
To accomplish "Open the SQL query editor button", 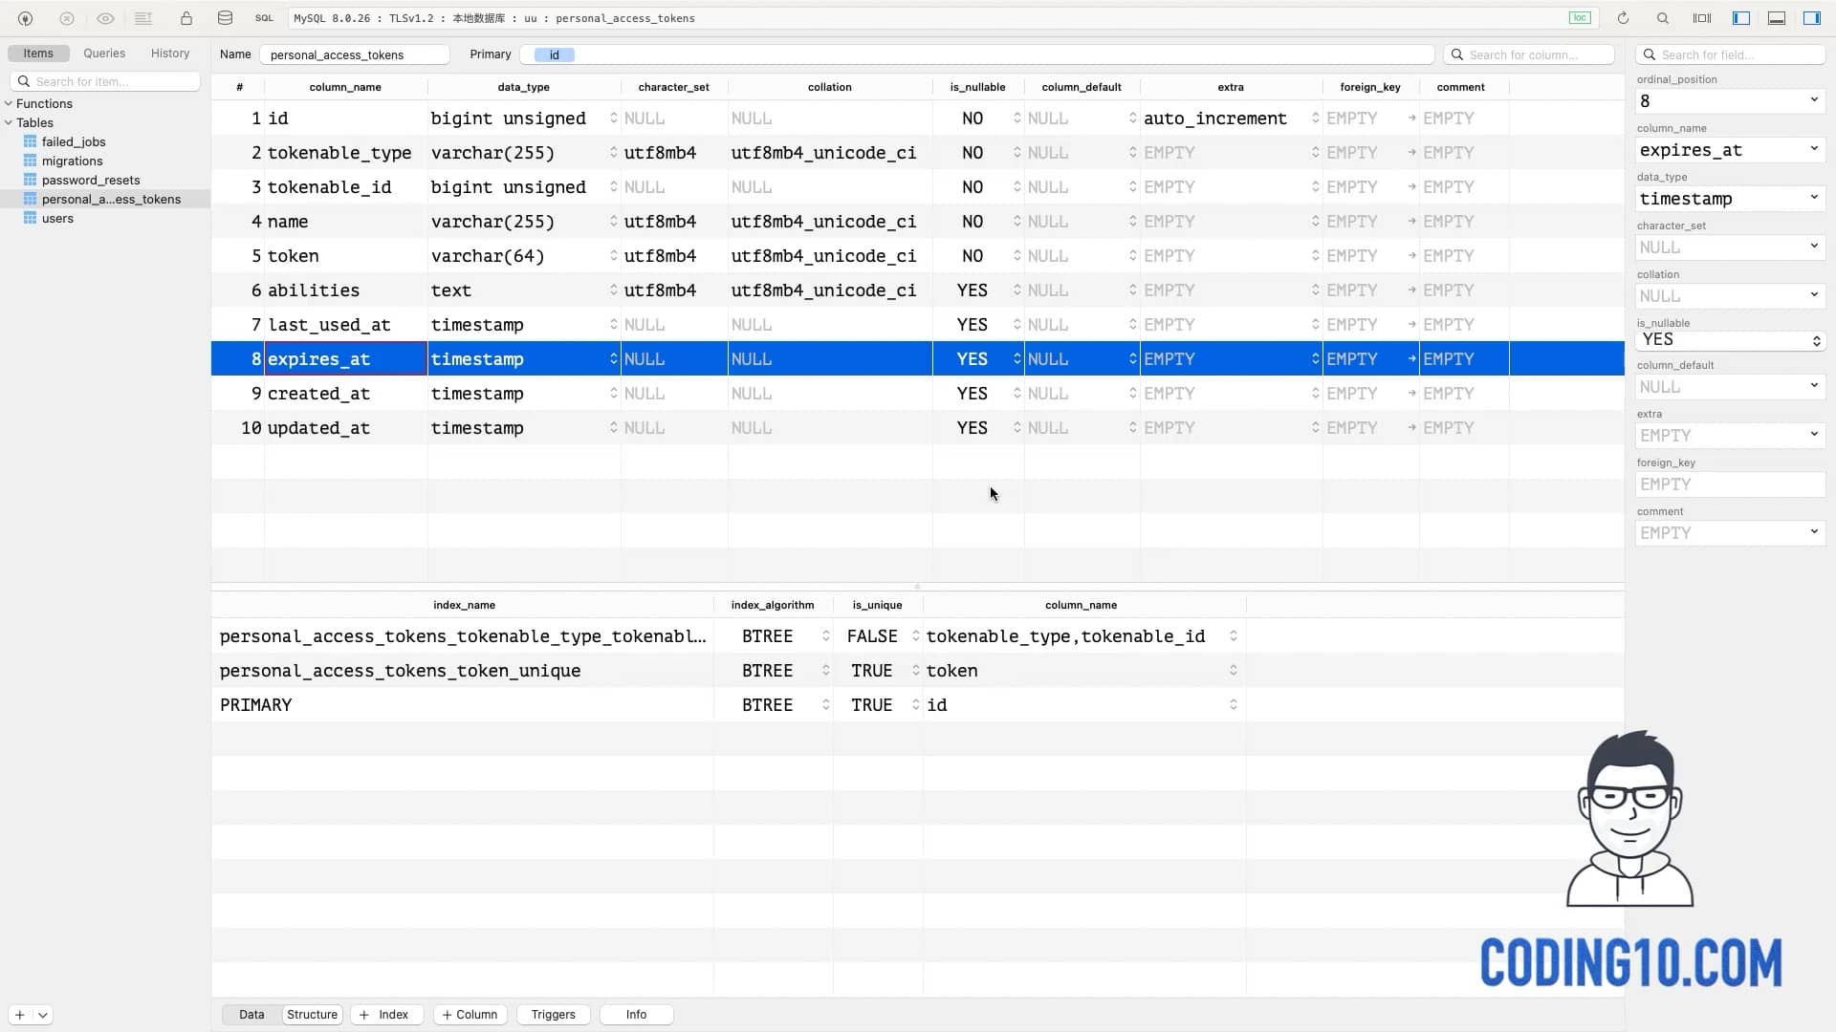I will click(x=264, y=18).
